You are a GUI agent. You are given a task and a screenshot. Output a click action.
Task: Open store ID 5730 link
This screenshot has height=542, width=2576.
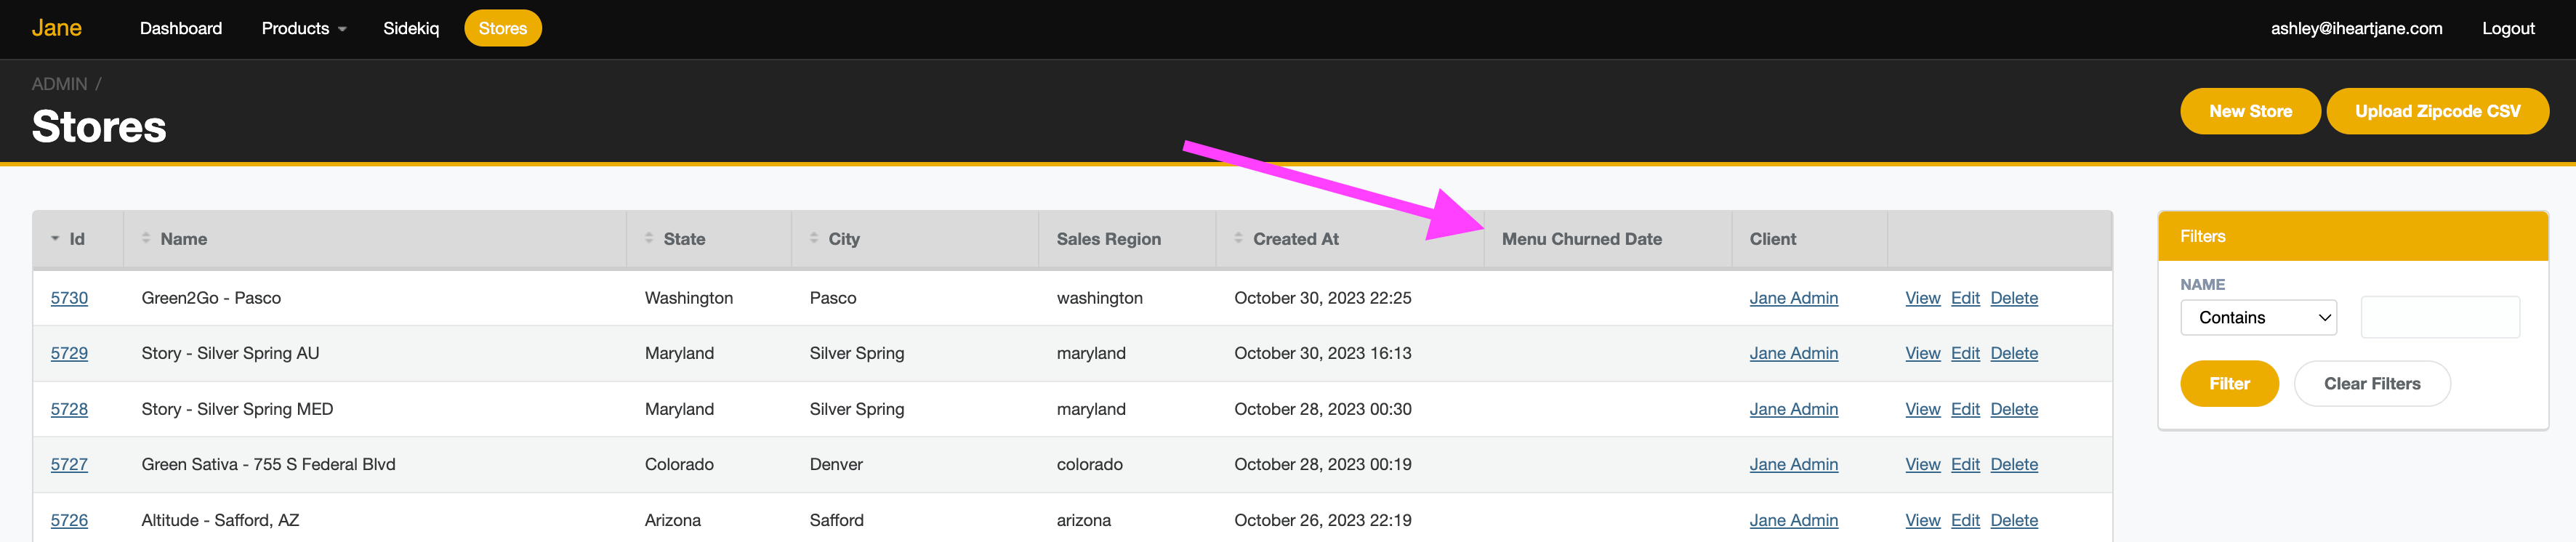coord(69,298)
